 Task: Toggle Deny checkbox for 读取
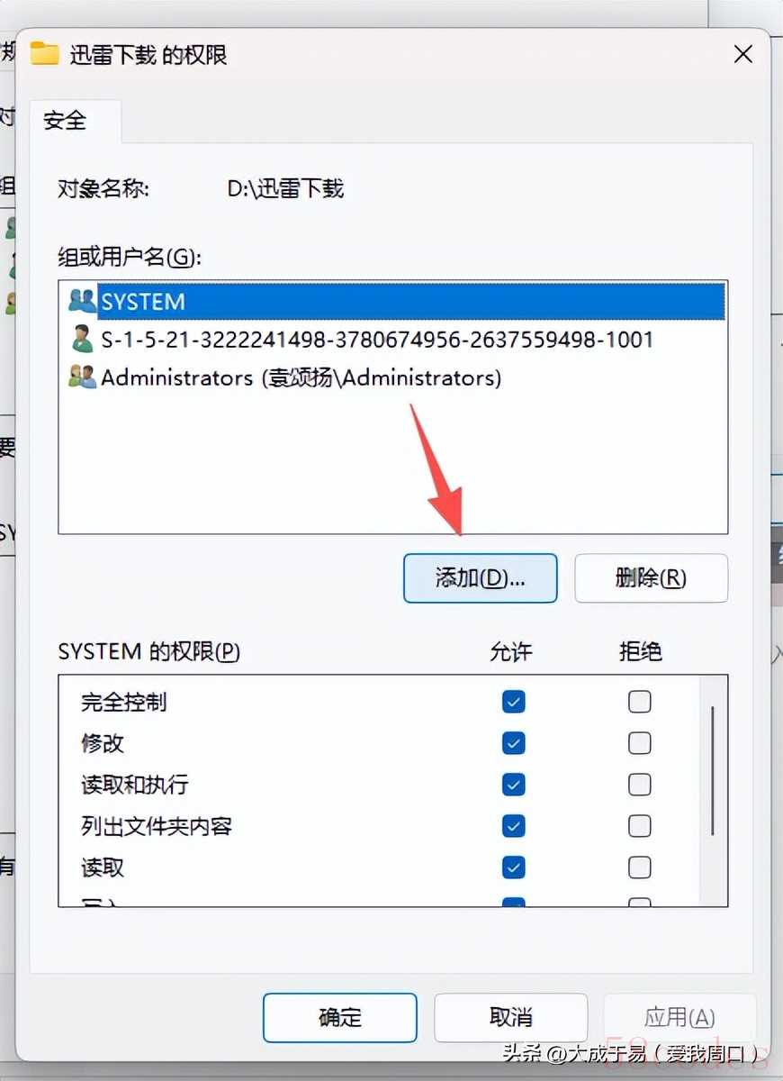coord(640,868)
